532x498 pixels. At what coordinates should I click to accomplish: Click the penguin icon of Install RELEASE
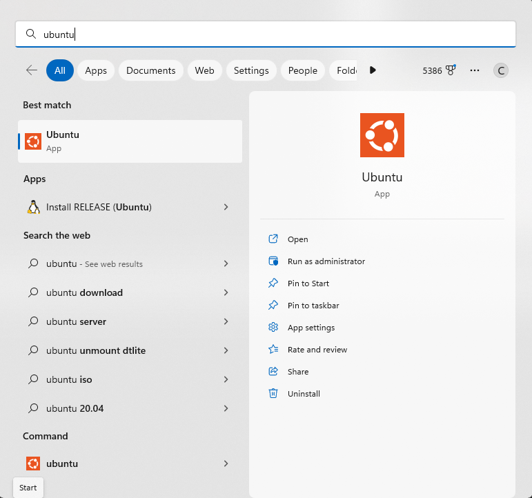click(33, 207)
